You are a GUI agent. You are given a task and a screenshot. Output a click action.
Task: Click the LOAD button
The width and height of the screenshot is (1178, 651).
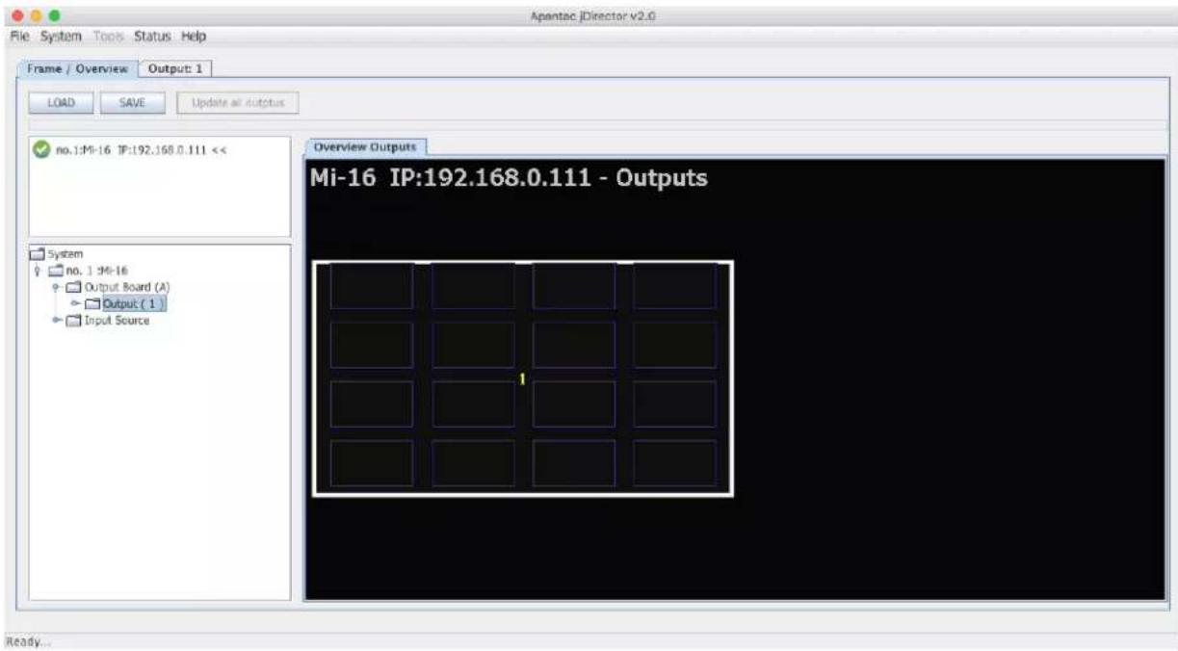(62, 103)
